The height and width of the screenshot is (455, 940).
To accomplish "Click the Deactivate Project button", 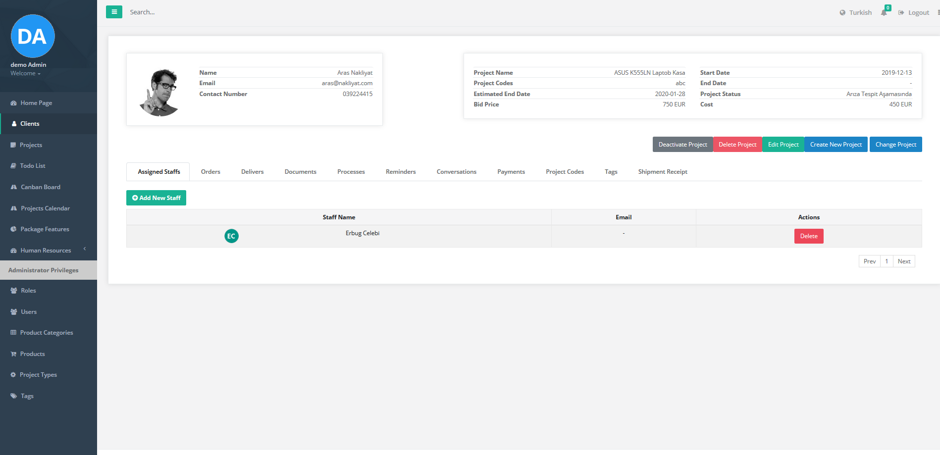I will [682, 145].
